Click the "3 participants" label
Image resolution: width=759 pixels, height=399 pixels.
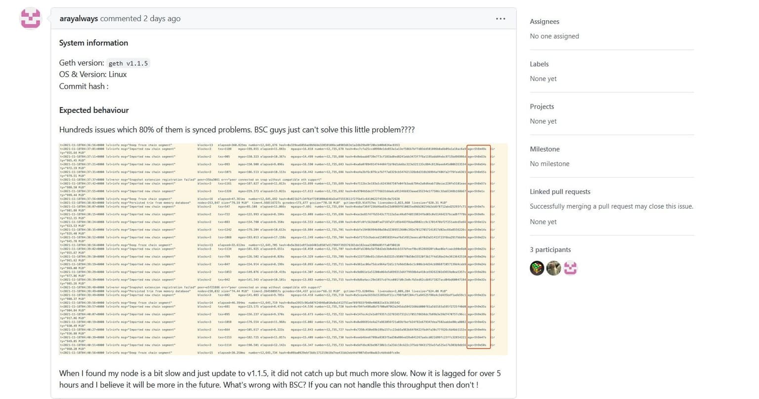point(550,250)
